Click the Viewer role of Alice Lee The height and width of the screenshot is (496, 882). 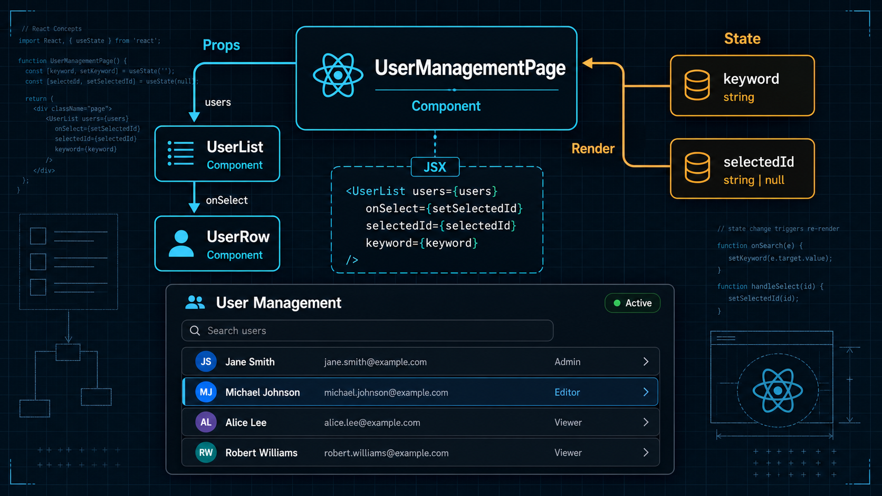click(x=568, y=423)
